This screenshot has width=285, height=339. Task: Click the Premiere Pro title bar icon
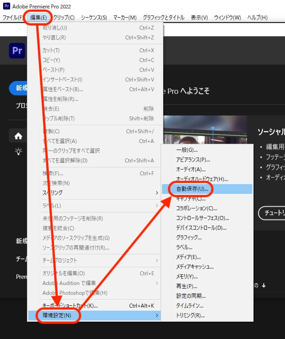tap(7, 6)
